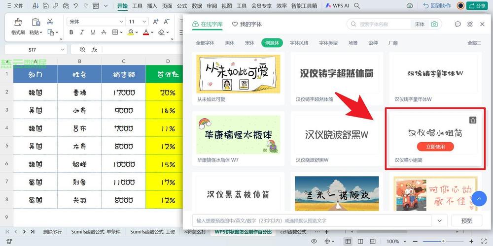Open feedback chat bubble in font panel
Viewport: 493px width, 246px height.
pyautogui.click(x=458, y=24)
